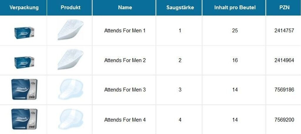The width and height of the screenshot is (301, 134).
Task: Select the Attends For Men 3 name
Action: point(125,90)
